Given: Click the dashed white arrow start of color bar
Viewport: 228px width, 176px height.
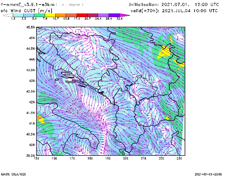Looking at the screenshot, I should click(8, 15).
